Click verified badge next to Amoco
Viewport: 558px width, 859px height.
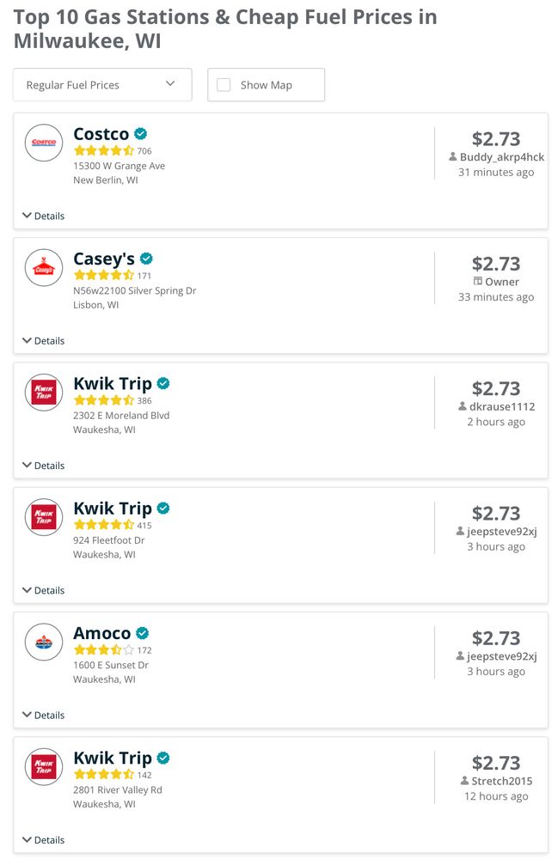pyautogui.click(x=143, y=633)
